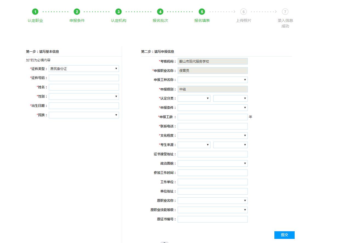Focus the 原证书编号 input field
Screen dimensions: 344x243
click(x=213, y=219)
